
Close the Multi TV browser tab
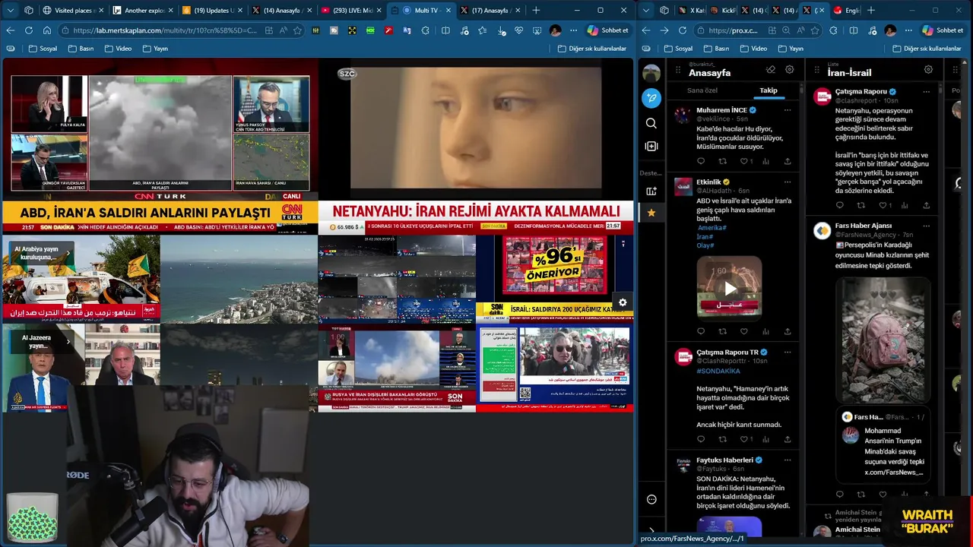[x=448, y=10]
